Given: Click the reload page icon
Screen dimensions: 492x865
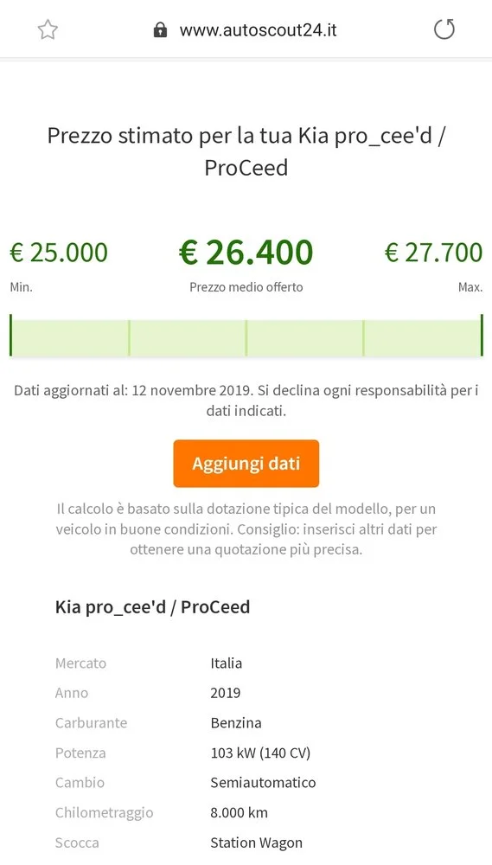Looking at the screenshot, I should (444, 29).
